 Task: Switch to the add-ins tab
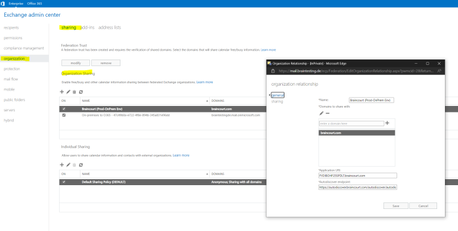click(87, 27)
